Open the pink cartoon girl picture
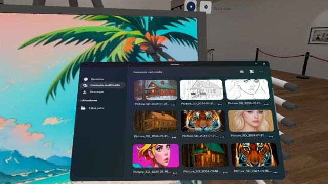The height and width of the screenshot is (184, 328). tap(156, 155)
